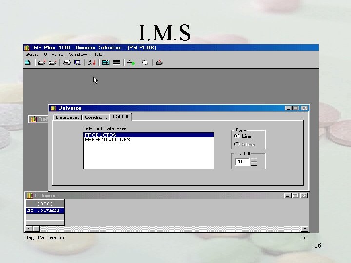Decrease the Cut Off value stepper
This screenshot has height=263, width=351.
(x=254, y=164)
